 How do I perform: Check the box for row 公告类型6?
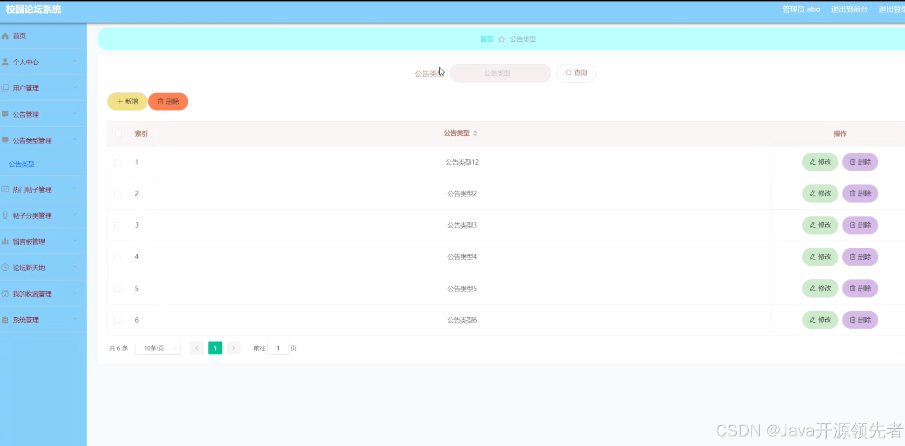[118, 320]
